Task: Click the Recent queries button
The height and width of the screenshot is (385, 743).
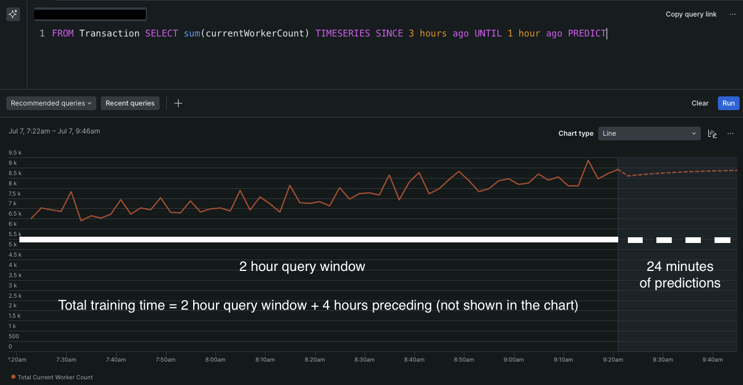Action: click(x=130, y=103)
